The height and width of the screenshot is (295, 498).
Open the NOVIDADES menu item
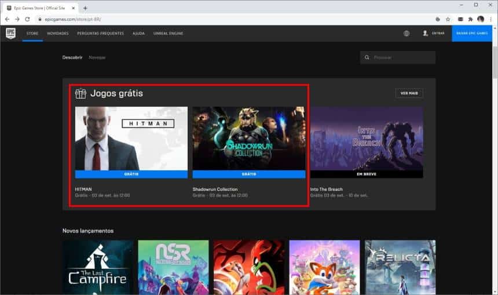[x=58, y=34]
